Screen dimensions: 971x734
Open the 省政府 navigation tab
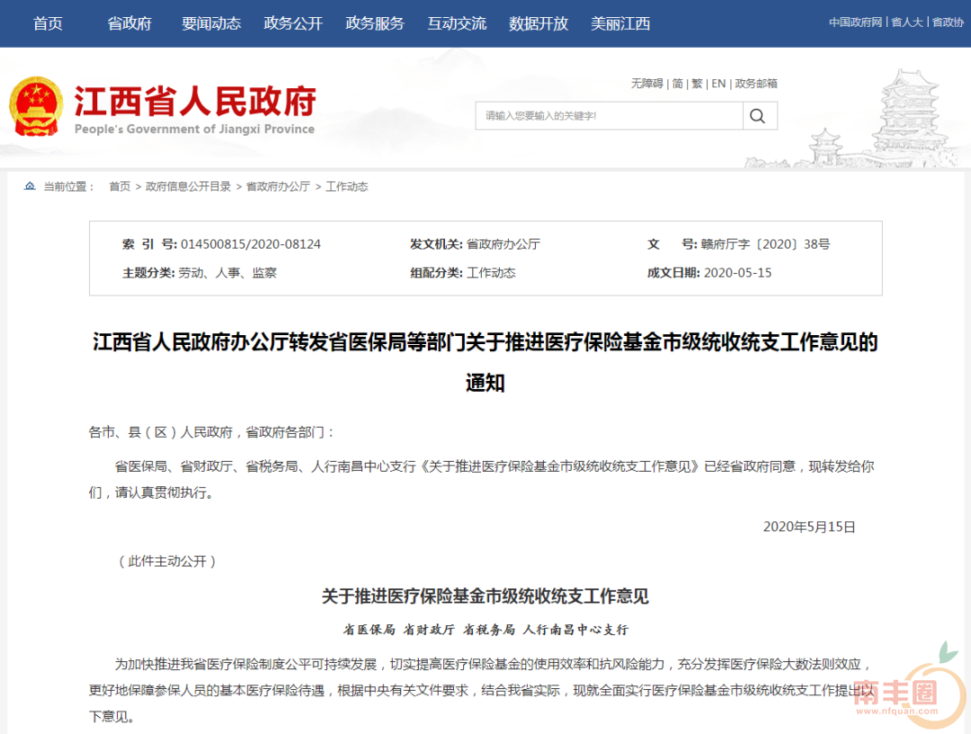tap(129, 23)
